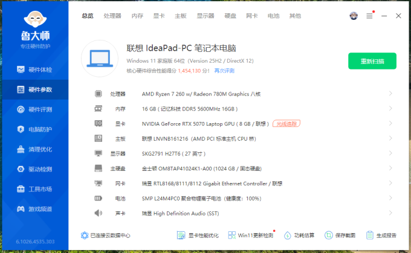Open 硬件体检 hardware checkup in sidebar
The width and height of the screenshot is (411, 253).
click(x=35, y=69)
